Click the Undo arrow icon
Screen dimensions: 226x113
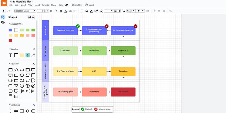coord(4,11)
